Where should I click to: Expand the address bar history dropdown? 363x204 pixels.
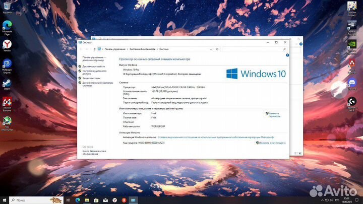click(211, 49)
